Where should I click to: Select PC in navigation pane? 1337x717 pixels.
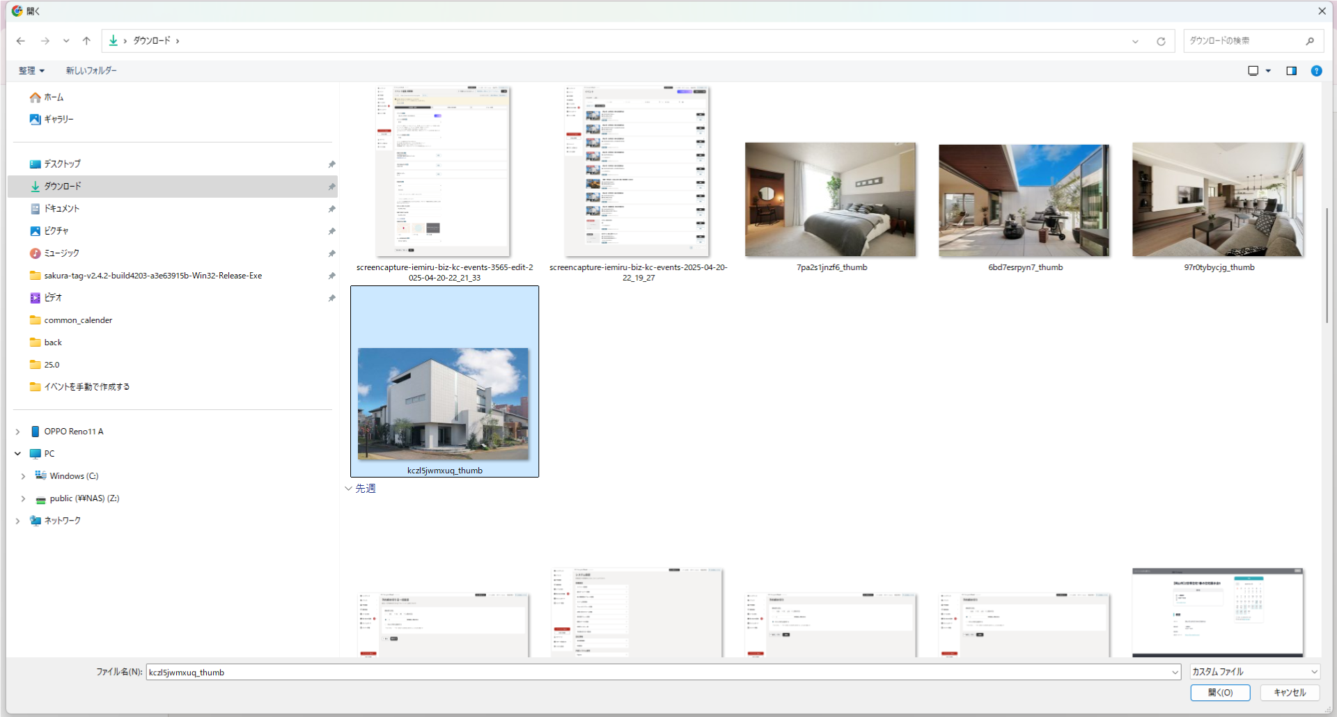(42, 454)
